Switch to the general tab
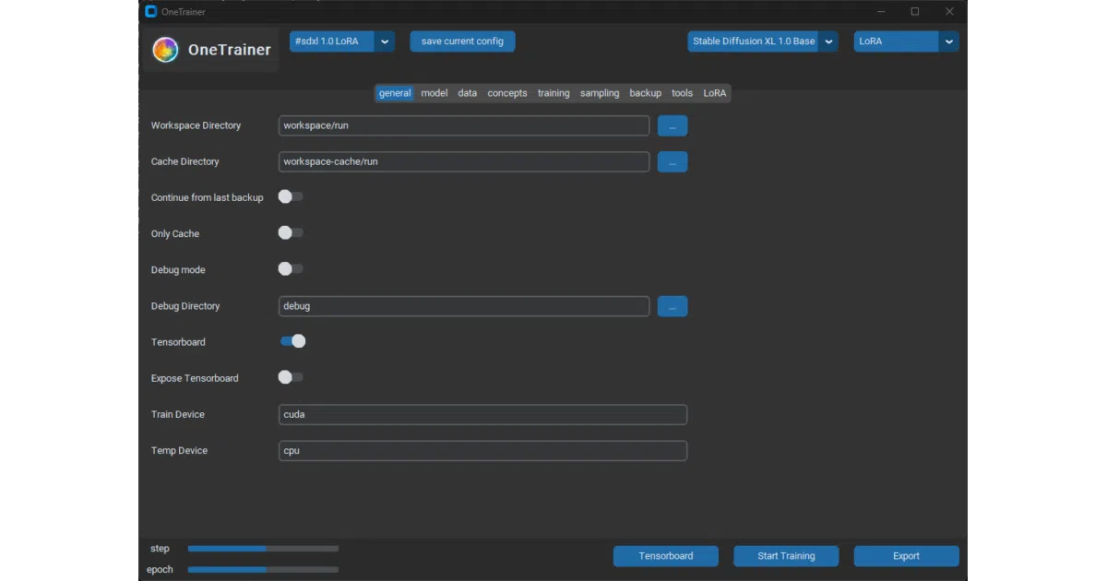1107x581 pixels. (395, 93)
